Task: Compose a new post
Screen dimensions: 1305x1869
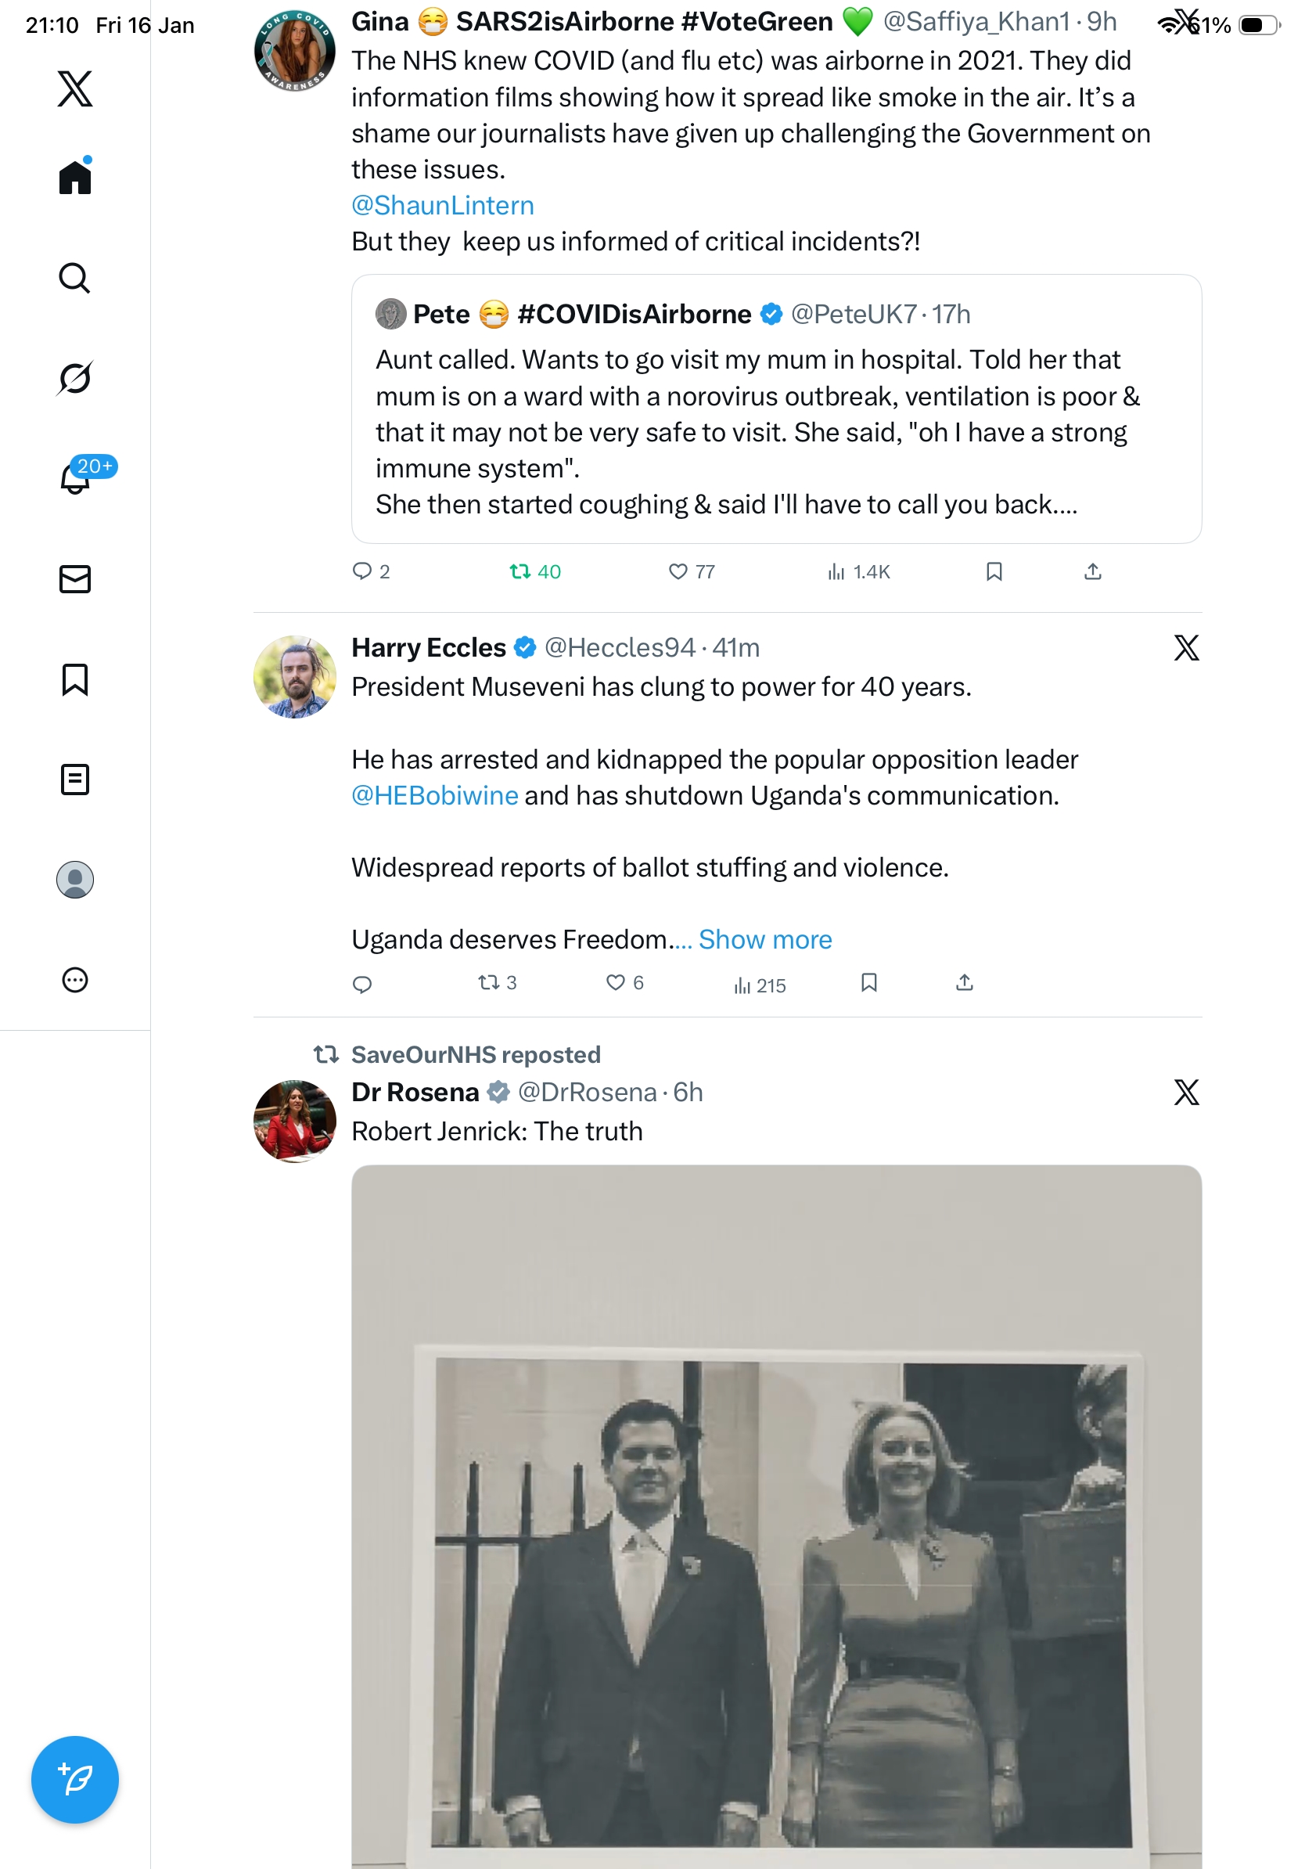Action: pos(75,1779)
